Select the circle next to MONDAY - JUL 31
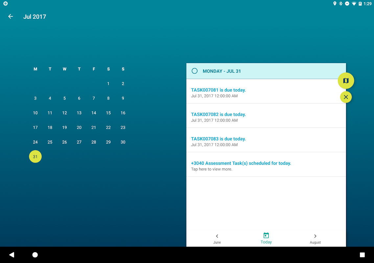Image resolution: width=374 pixels, height=263 pixels. (x=194, y=71)
